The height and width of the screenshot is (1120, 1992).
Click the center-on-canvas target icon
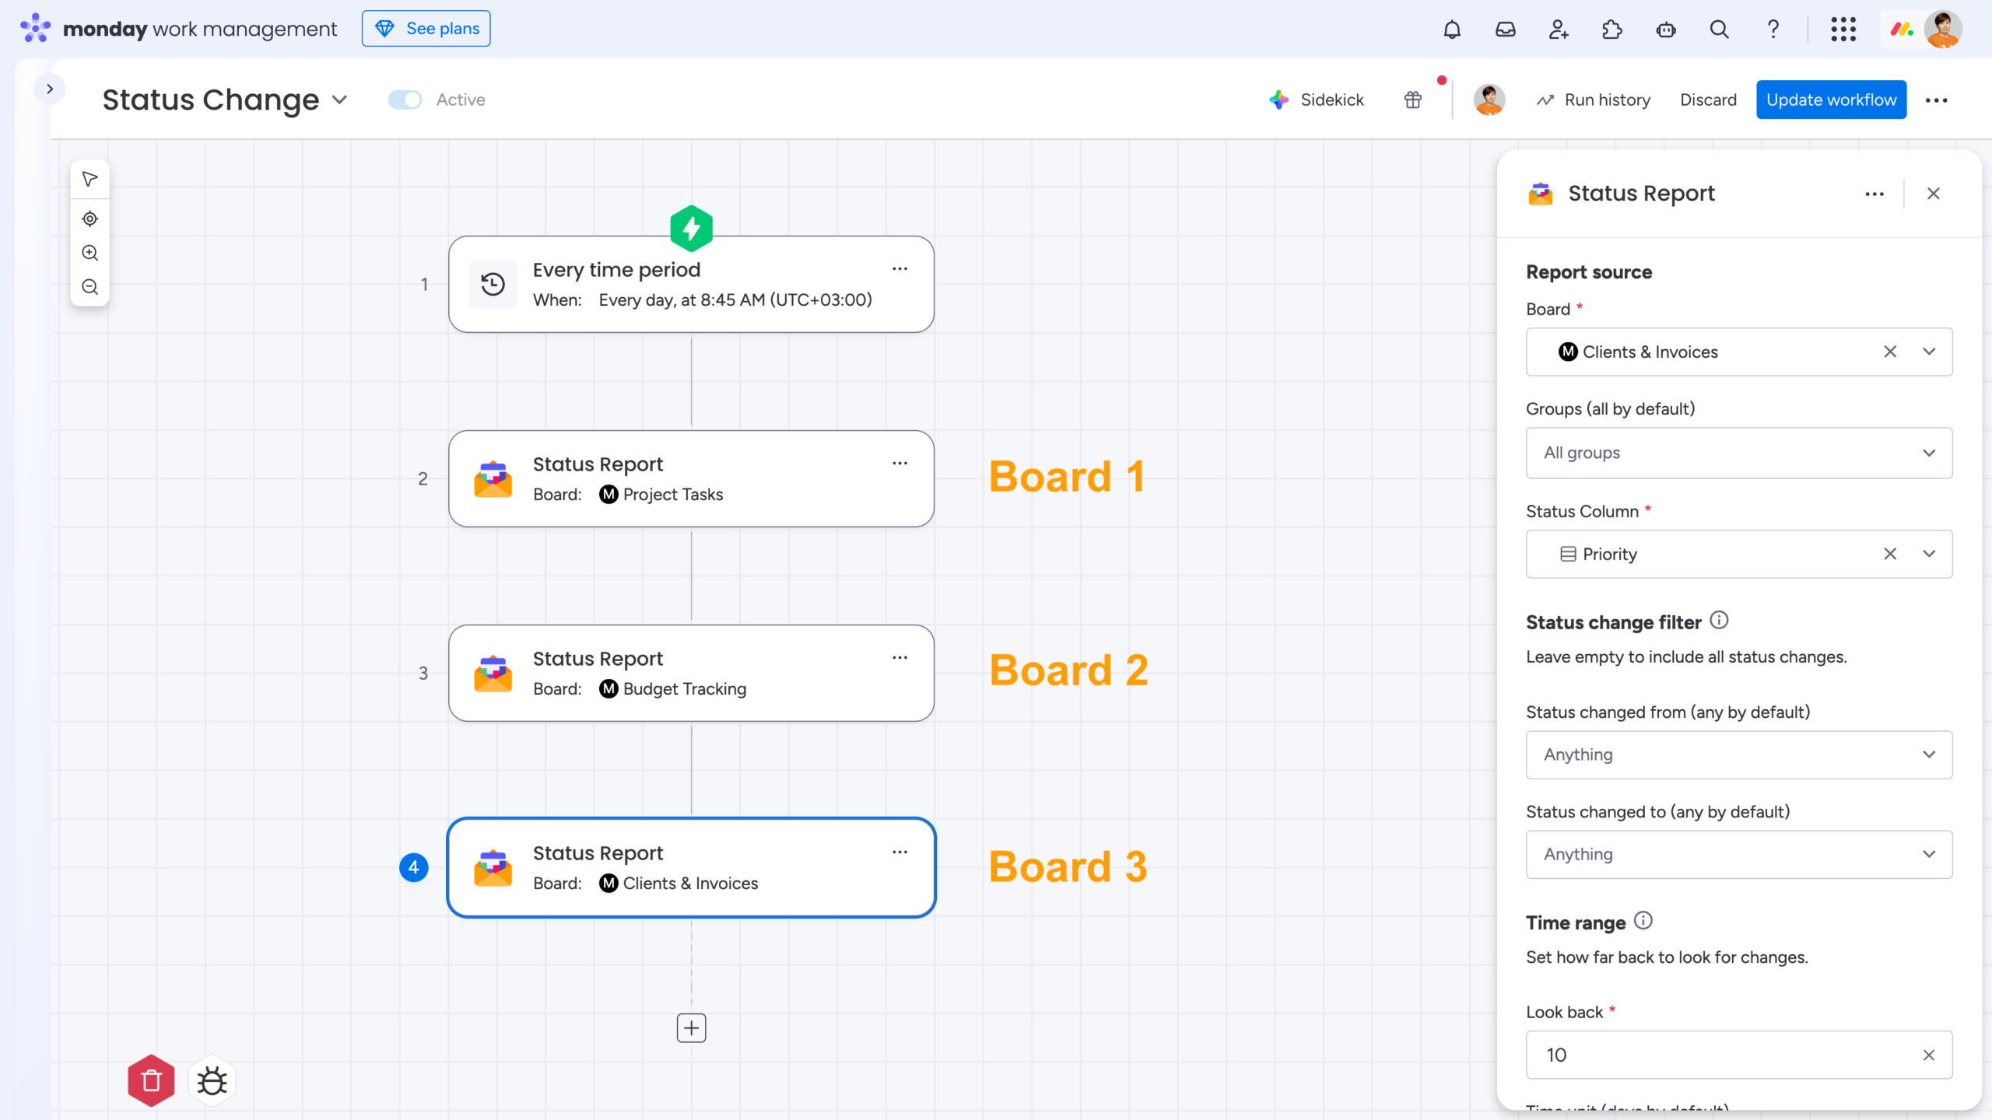(90, 219)
